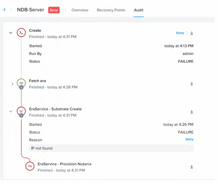Switch to the Overview tab

tap(80, 10)
